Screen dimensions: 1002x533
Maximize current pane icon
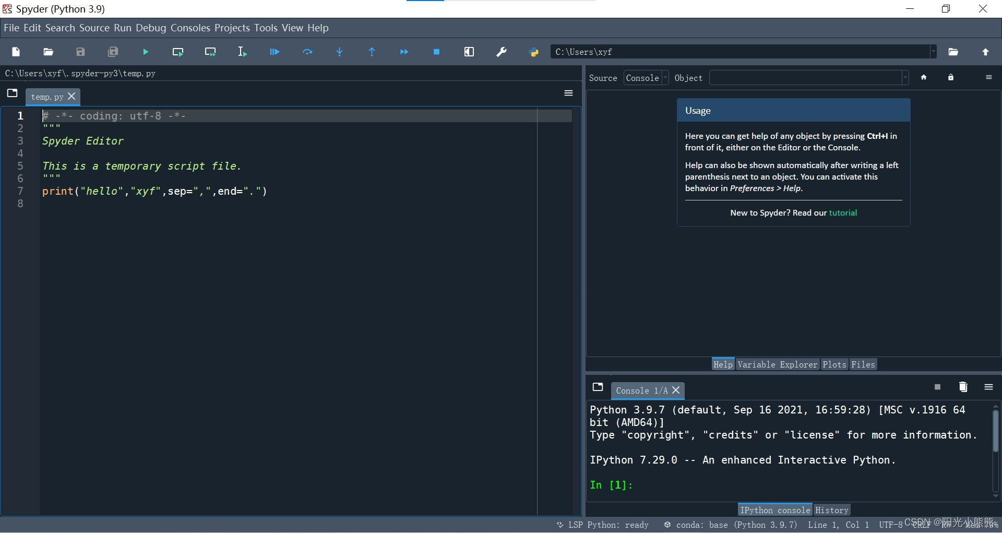point(469,52)
